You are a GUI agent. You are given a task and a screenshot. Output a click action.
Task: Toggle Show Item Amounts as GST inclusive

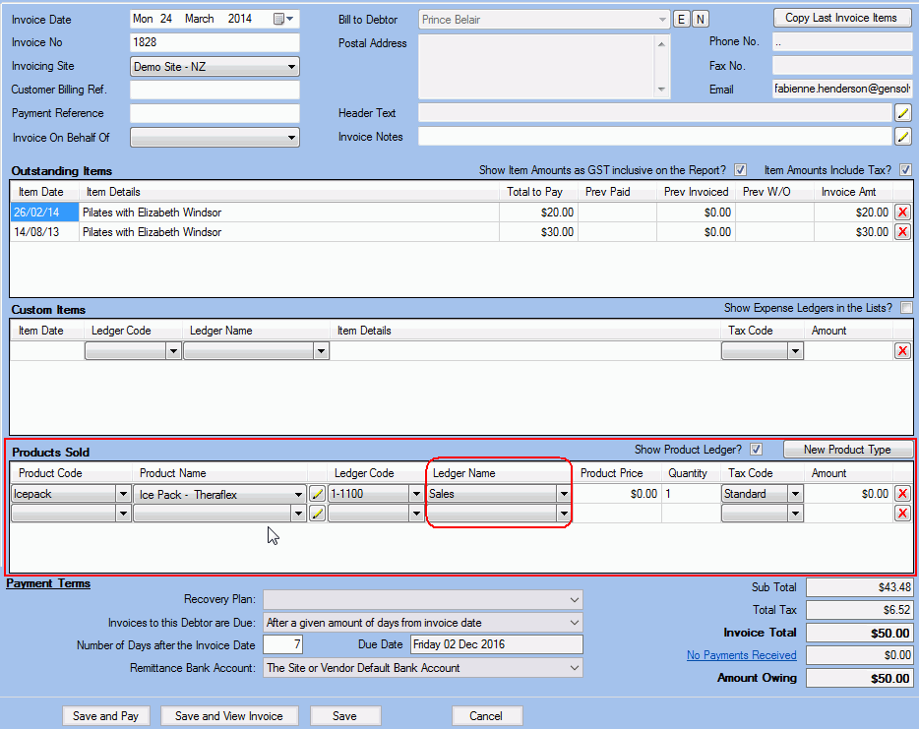click(741, 170)
